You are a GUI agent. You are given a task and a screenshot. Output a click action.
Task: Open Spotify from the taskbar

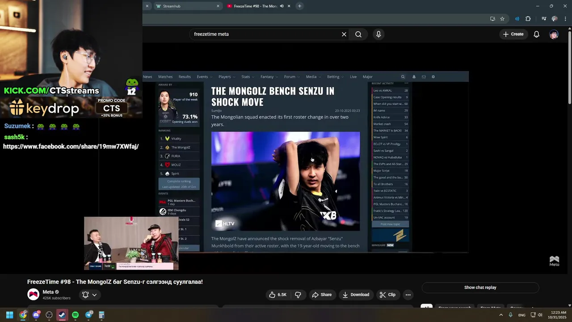pyautogui.click(x=76, y=315)
